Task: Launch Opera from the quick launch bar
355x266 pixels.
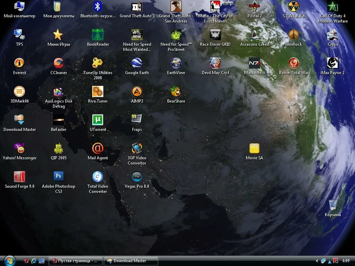Action: (26, 261)
